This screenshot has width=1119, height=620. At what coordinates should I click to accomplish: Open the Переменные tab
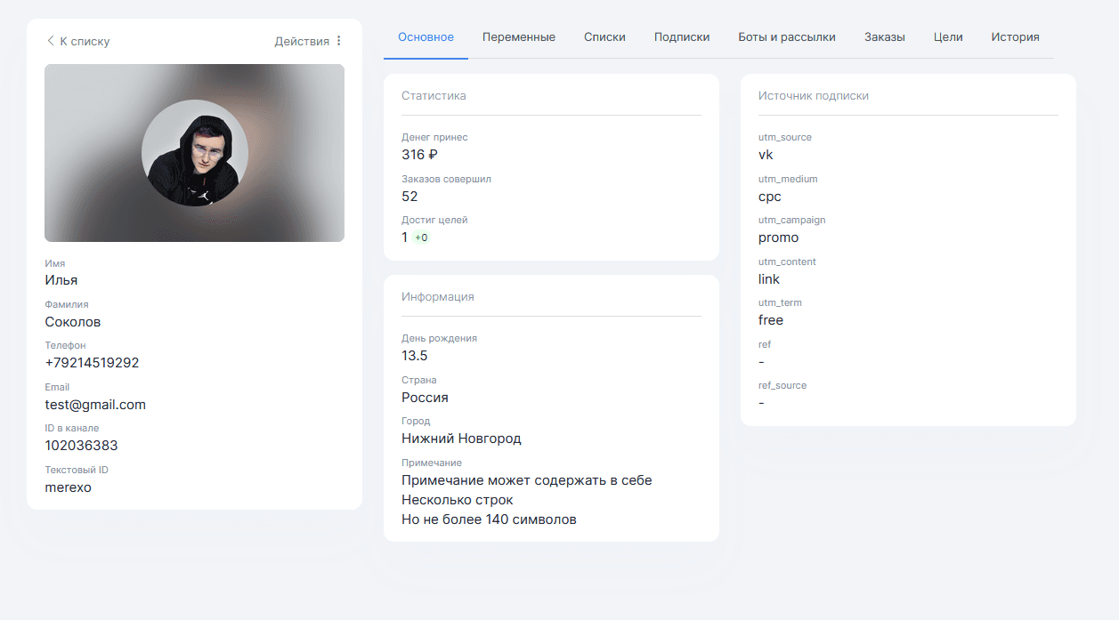(518, 37)
